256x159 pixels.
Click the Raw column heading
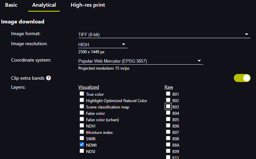click(169, 87)
